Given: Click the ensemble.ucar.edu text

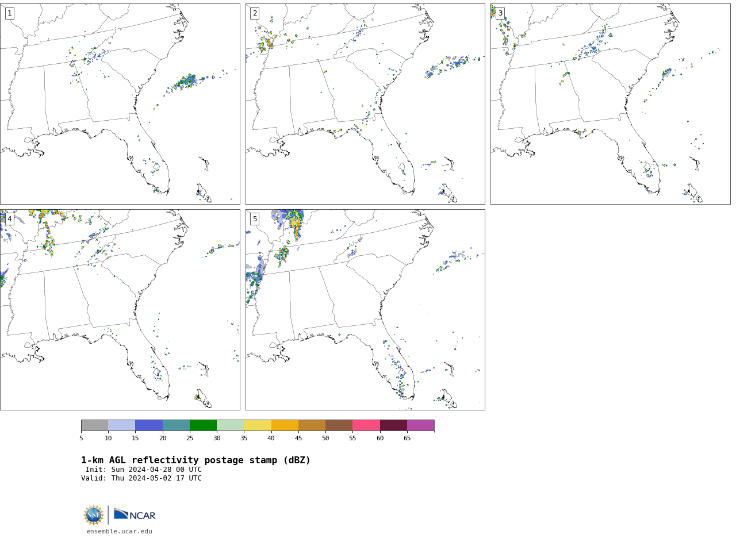Looking at the screenshot, I should 120,532.
